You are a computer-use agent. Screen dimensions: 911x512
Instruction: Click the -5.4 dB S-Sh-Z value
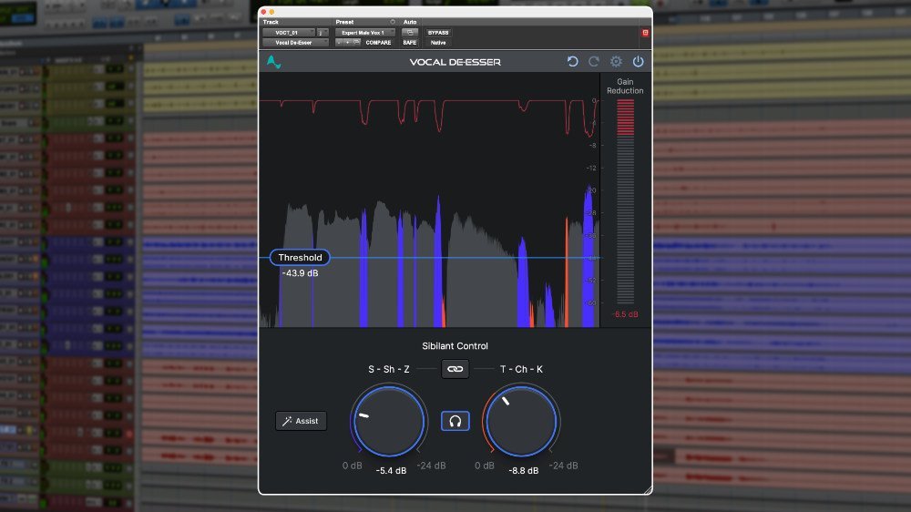click(391, 471)
